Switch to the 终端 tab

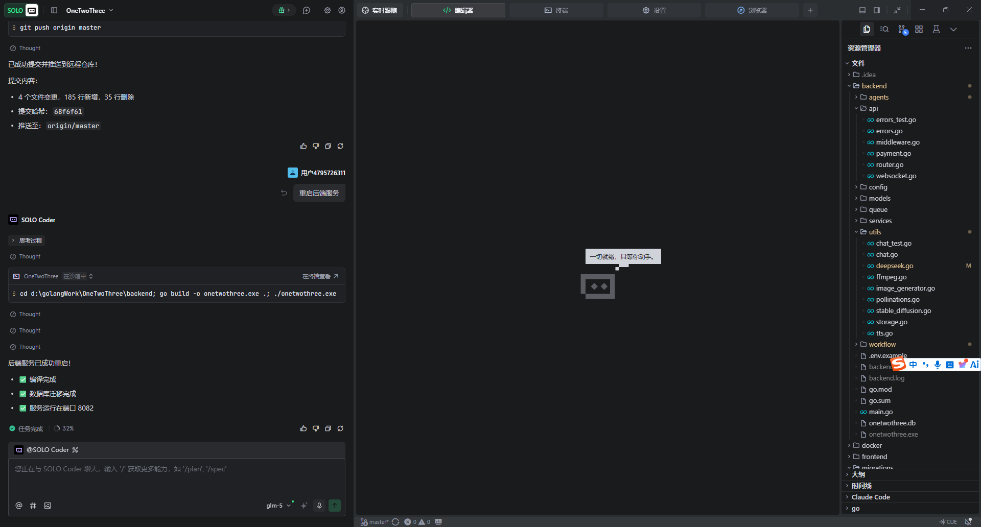[556, 10]
